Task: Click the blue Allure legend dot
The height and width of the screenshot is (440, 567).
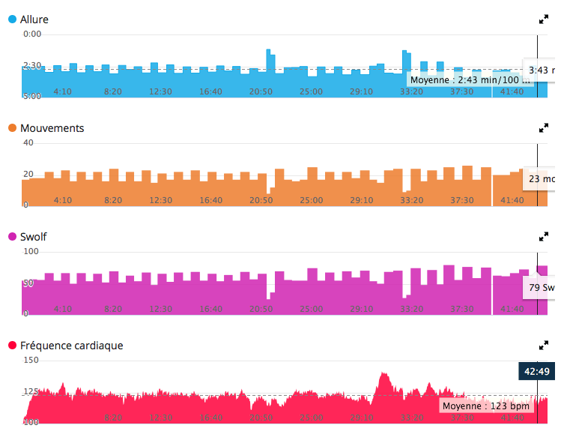Action: point(12,19)
